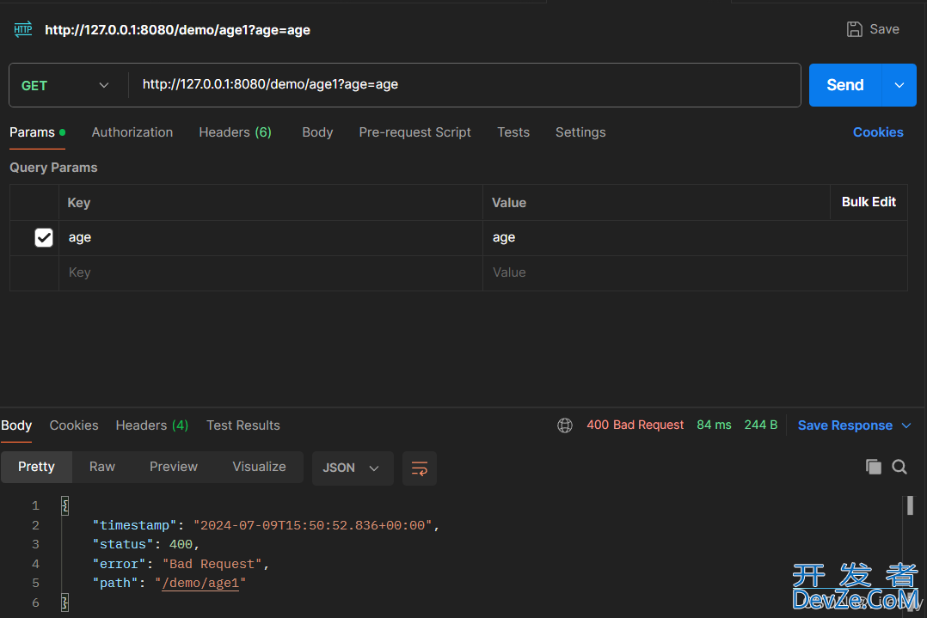Click the 84 ms response time

click(x=714, y=425)
